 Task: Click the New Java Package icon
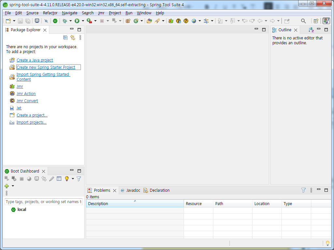(x=128, y=21)
